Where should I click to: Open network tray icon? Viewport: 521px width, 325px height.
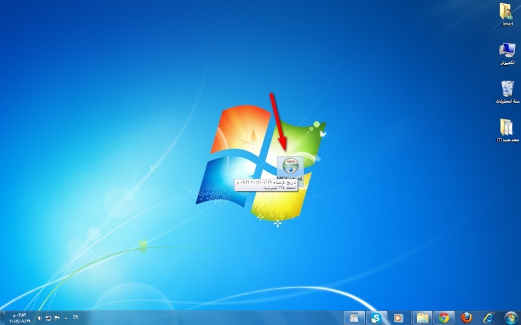tap(48, 318)
